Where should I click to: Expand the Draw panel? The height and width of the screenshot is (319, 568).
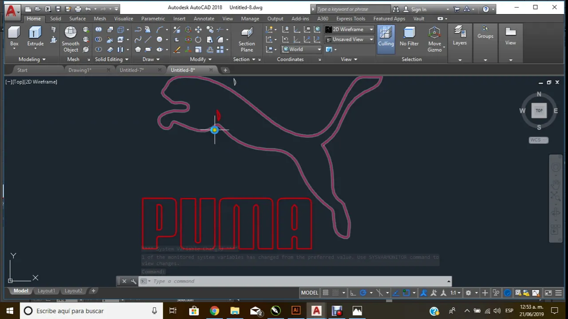(x=151, y=59)
